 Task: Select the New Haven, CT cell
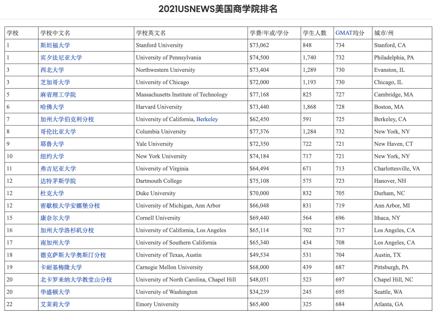coord(402,144)
